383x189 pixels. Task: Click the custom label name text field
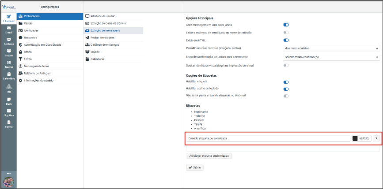(x=268, y=138)
